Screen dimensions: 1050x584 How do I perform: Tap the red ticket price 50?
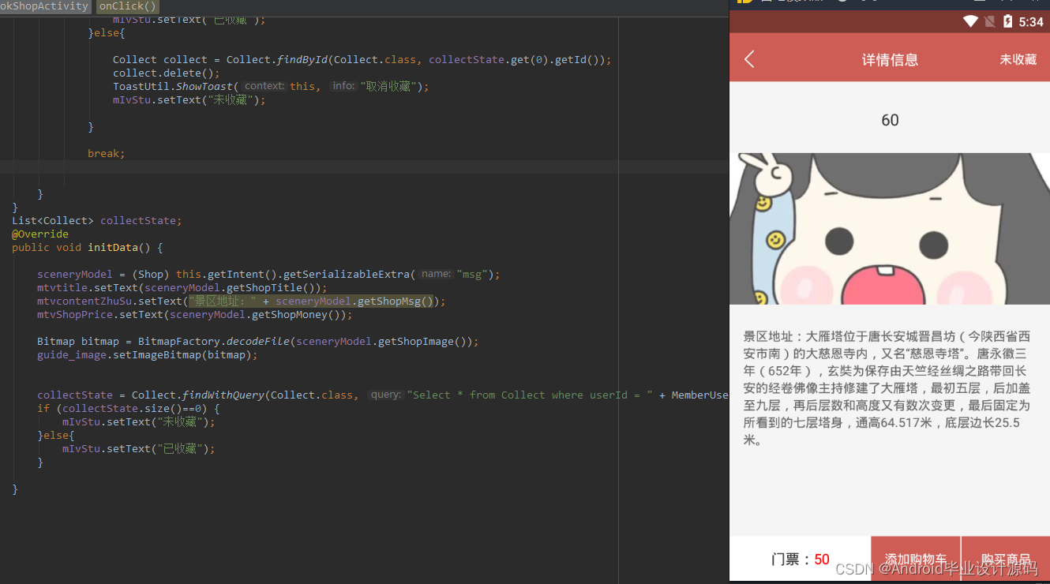821,559
